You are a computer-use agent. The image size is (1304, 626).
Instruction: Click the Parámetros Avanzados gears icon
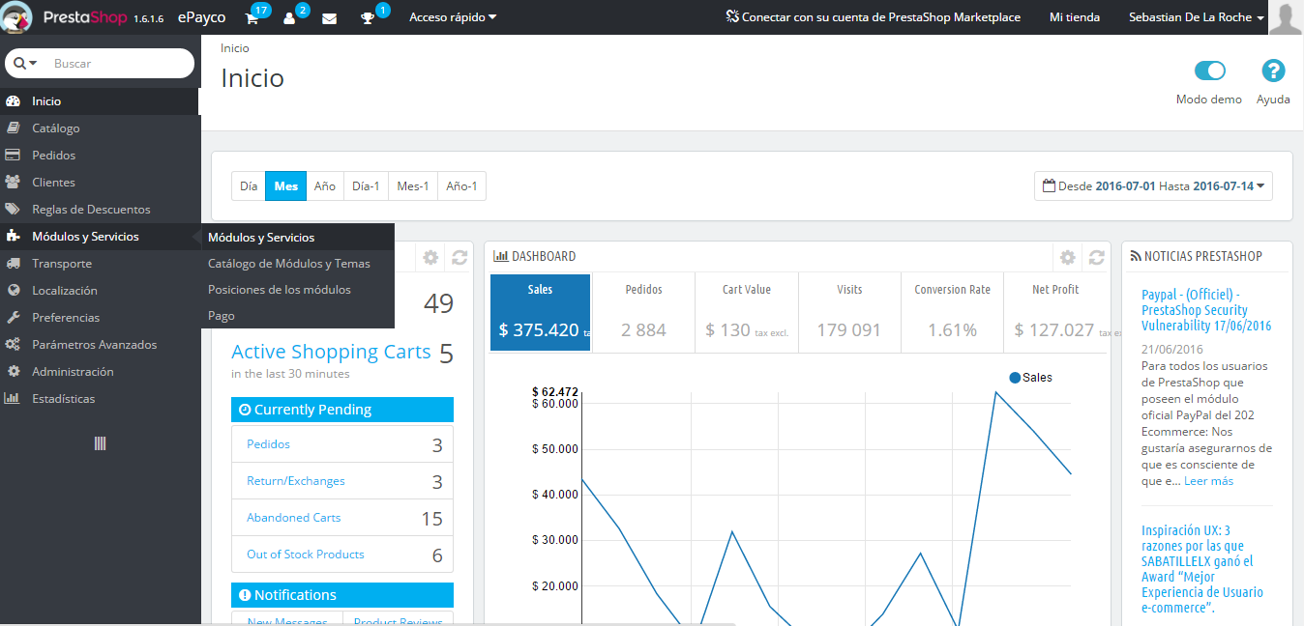pos(13,345)
